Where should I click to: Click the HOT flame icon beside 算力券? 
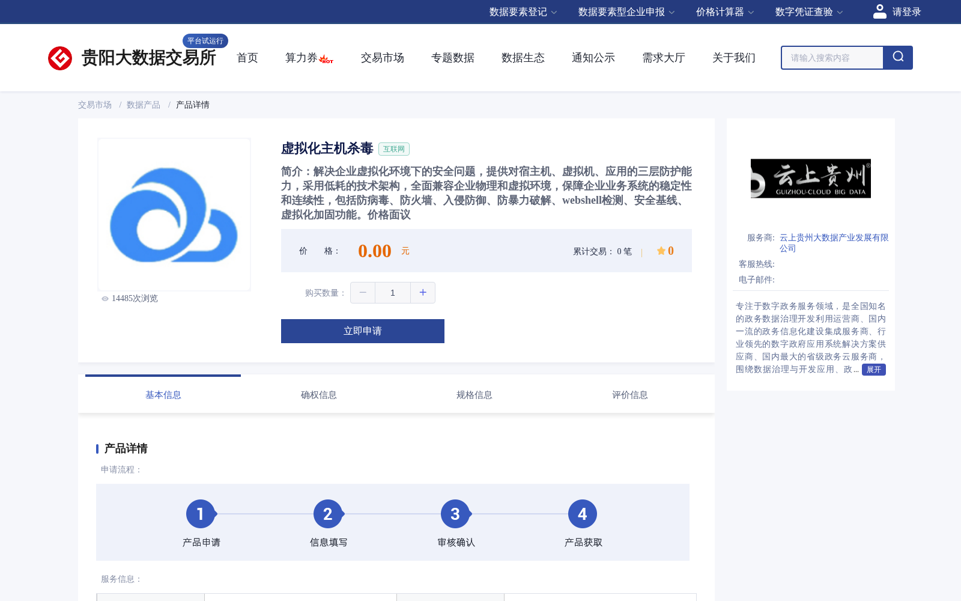click(x=326, y=59)
